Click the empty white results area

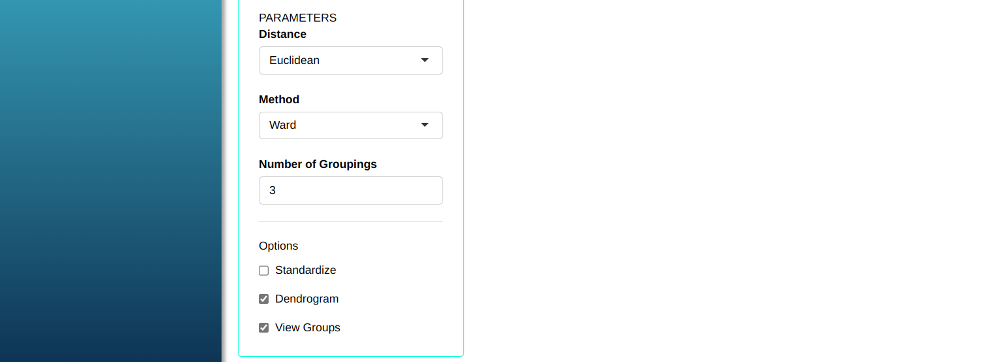click(719, 181)
